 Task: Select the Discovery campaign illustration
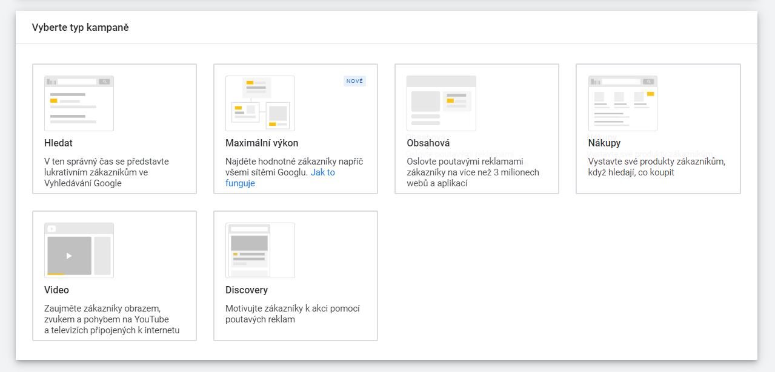pyautogui.click(x=260, y=250)
